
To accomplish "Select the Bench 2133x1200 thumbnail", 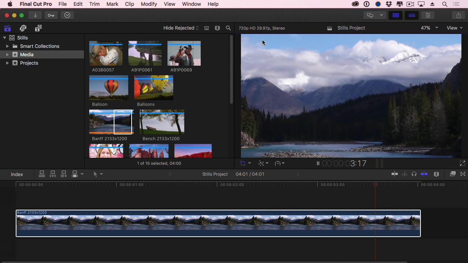I will (162, 122).
